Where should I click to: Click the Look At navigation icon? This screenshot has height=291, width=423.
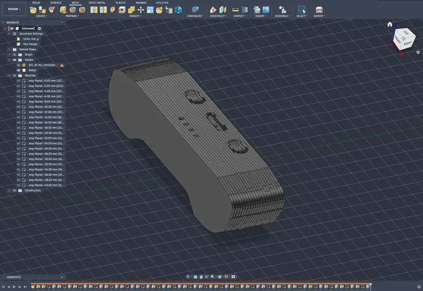(196, 277)
